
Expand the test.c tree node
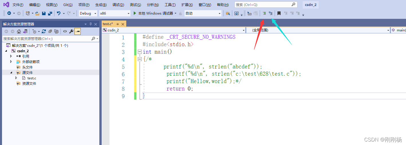click(16, 78)
